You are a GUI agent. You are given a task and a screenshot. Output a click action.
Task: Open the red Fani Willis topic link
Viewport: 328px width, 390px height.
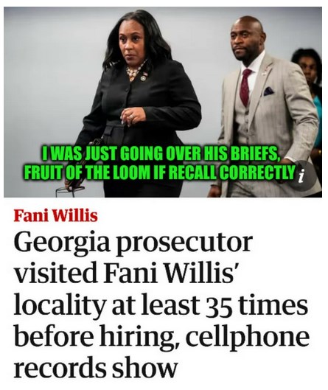click(56, 216)
